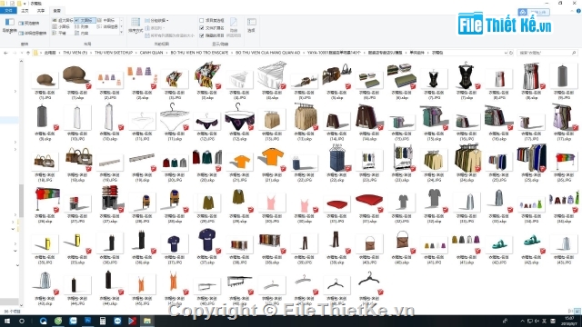Open the address bar history dropdown

506,53
